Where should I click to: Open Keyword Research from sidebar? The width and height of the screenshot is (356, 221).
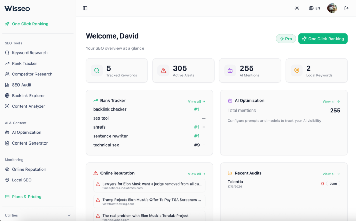tap(30, 53)
